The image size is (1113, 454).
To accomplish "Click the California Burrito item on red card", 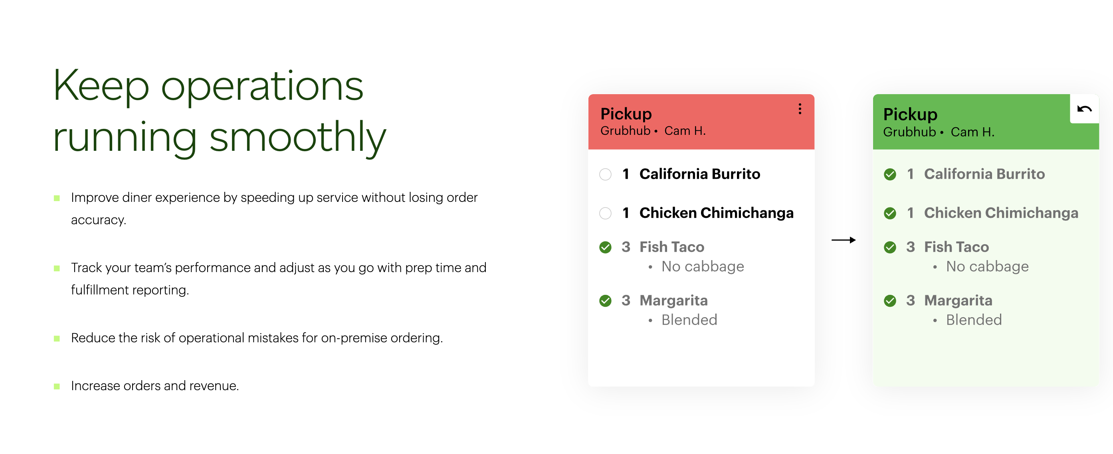I will click(x=699, y=174).
